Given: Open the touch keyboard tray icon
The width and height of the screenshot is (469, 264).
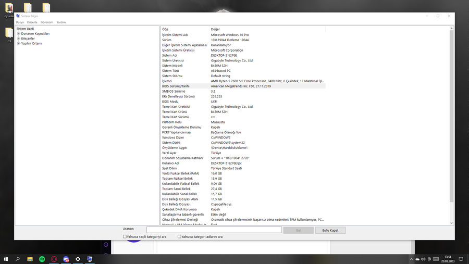Looking at the screenshot, I should point(436,259).
